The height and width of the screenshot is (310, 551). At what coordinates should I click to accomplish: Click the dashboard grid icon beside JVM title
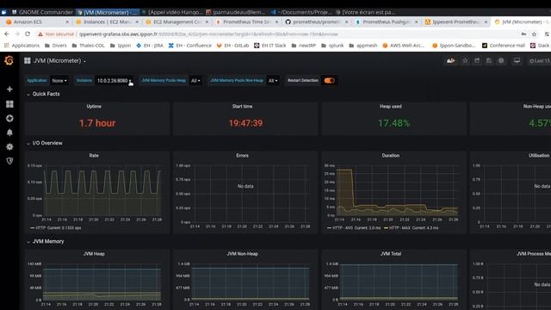(x=27, y=61)
